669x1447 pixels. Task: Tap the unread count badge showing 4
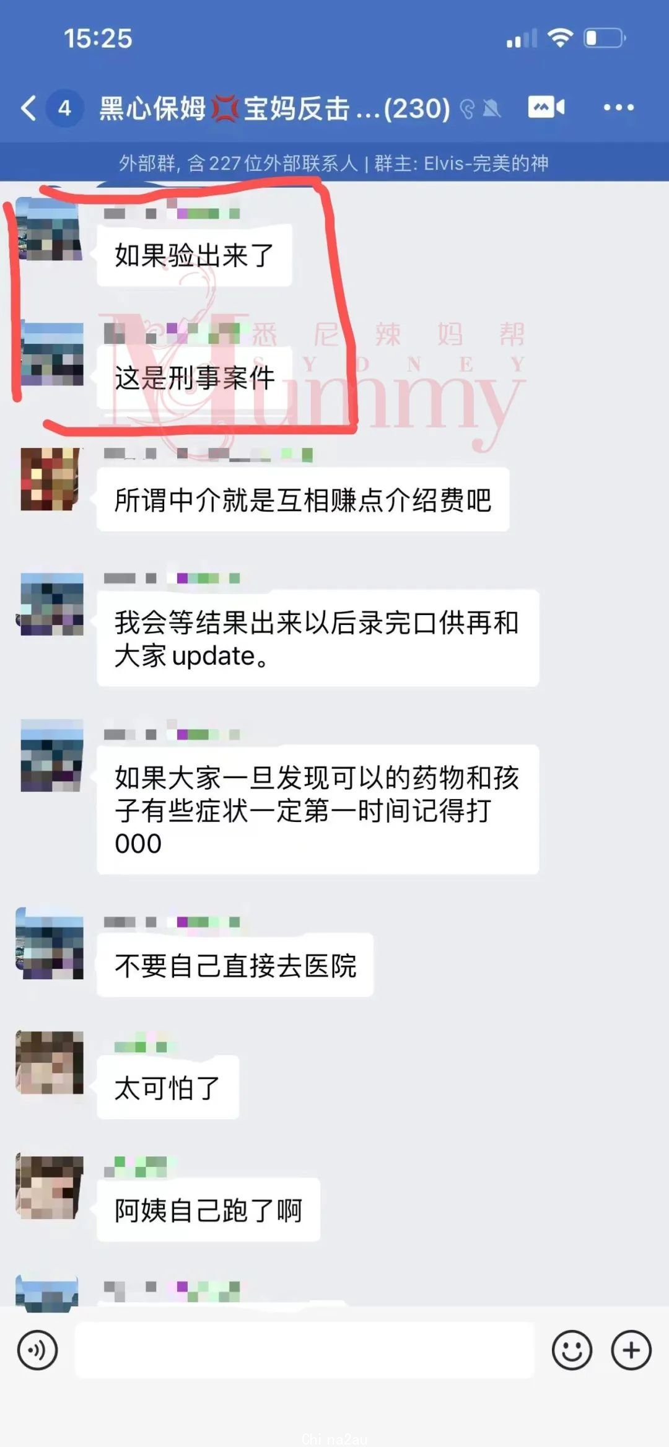[x=64, y=108]
